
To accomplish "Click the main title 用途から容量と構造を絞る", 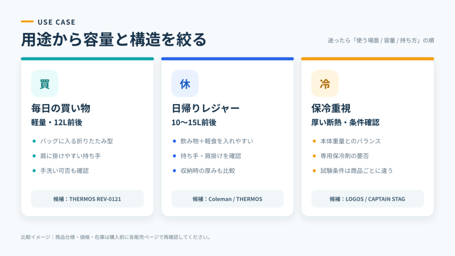I will pyautogui.click(x=113, y=40).
